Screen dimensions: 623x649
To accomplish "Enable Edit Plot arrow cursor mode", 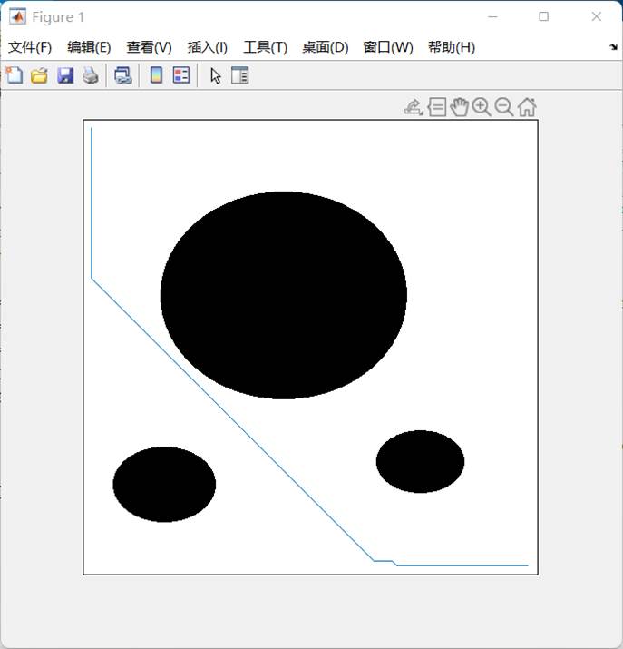I will point(216,76).
